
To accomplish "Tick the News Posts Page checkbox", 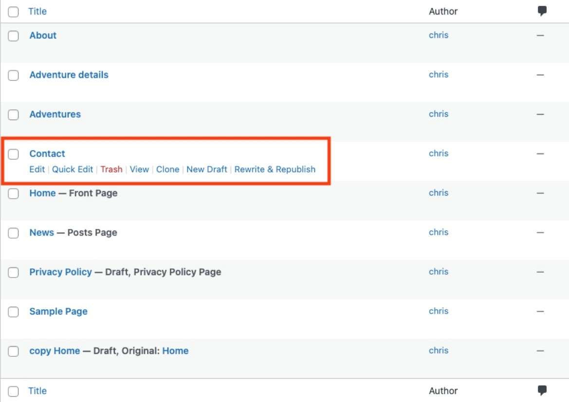I will pos(14,233).
